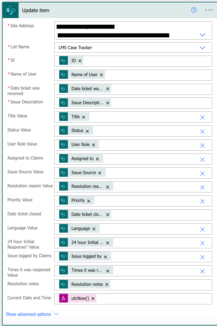Clear the User Role Value field

tap(202, 145)
